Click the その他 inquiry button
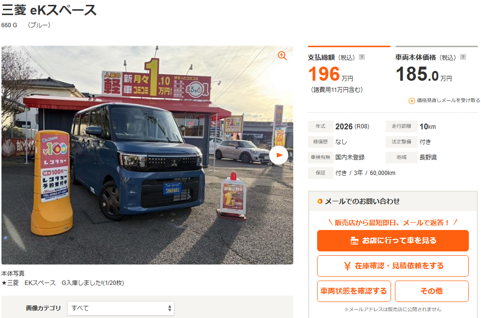Viewport: 481px width, 318px height. coord(431,291)
